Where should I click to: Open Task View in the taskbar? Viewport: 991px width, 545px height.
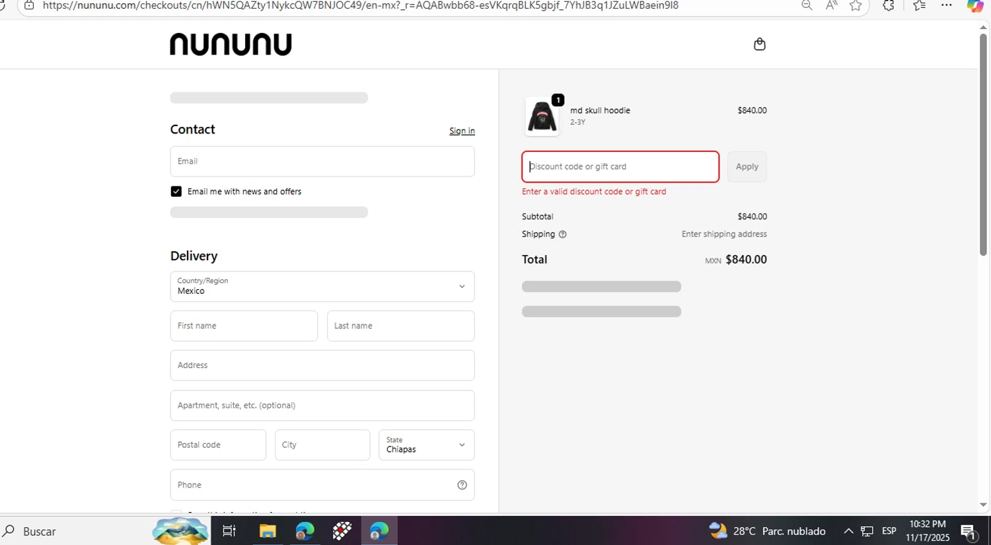coord(229,531)
